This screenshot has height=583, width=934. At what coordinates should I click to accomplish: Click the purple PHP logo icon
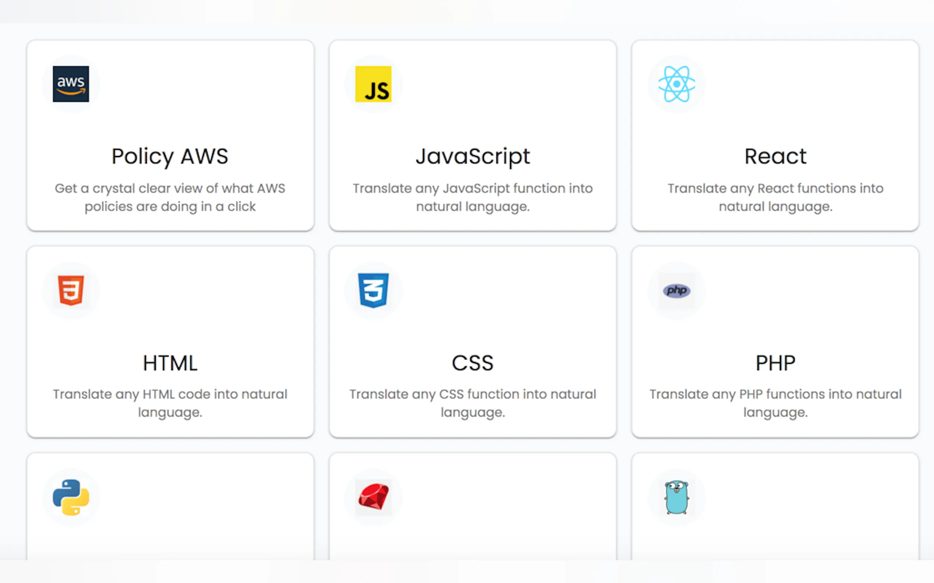pyautogui.click(x=676, y=290)
